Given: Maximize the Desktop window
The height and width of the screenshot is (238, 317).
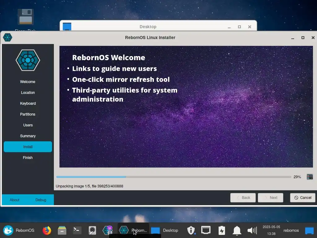Looking at the screenshot, I should click(239, 27).
